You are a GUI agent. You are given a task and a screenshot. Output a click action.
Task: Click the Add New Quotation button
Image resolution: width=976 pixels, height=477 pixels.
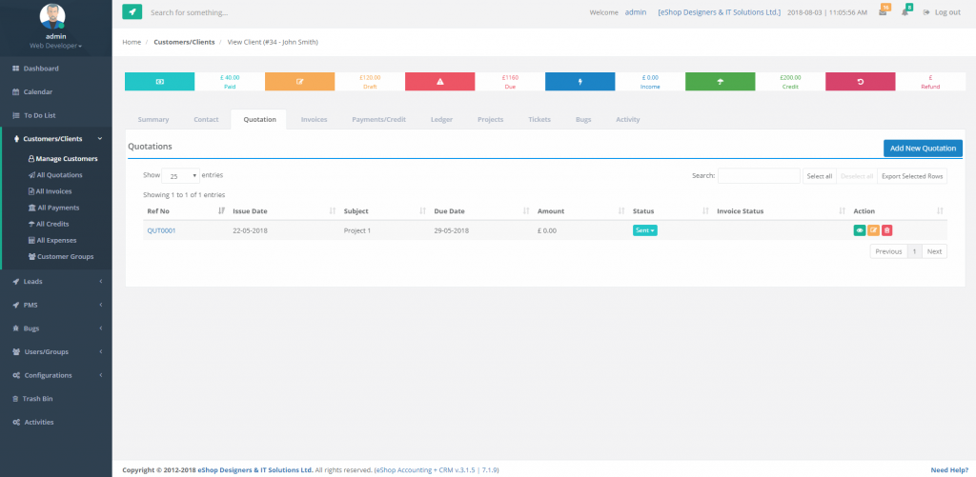click(923, 149)
